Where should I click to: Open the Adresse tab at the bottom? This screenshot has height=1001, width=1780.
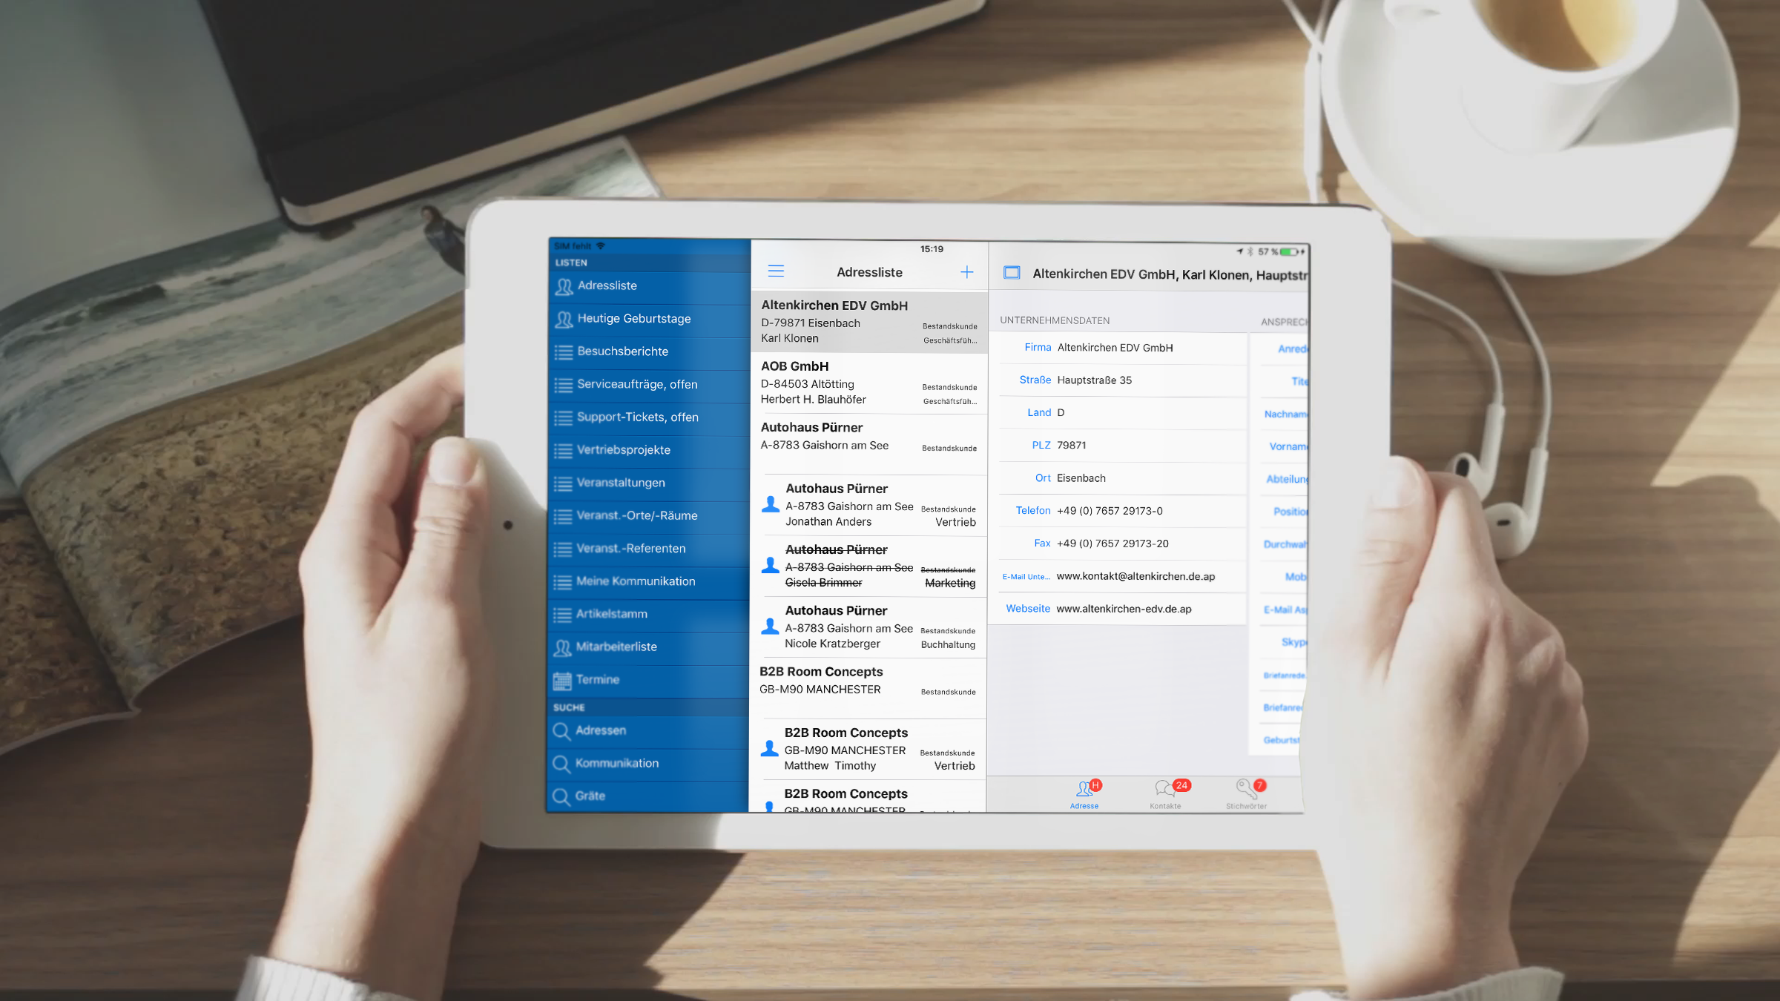(1084, 793)
